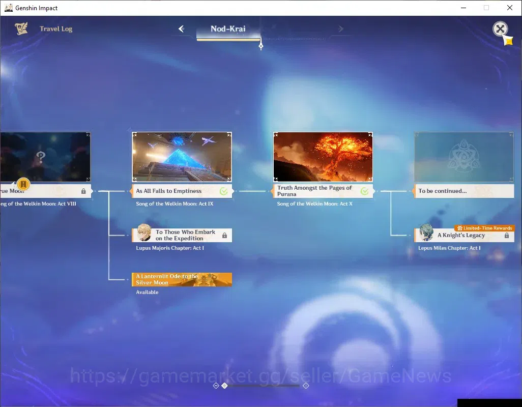This screenshot has width=522, height=407.
Task: Open the locked Act VIII quest thumbnail
Action: [x=45, y=157]
